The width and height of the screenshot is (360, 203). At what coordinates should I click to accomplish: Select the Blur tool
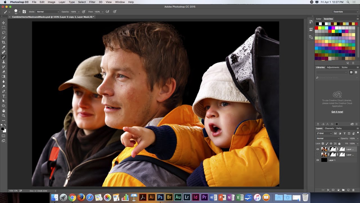4,81
